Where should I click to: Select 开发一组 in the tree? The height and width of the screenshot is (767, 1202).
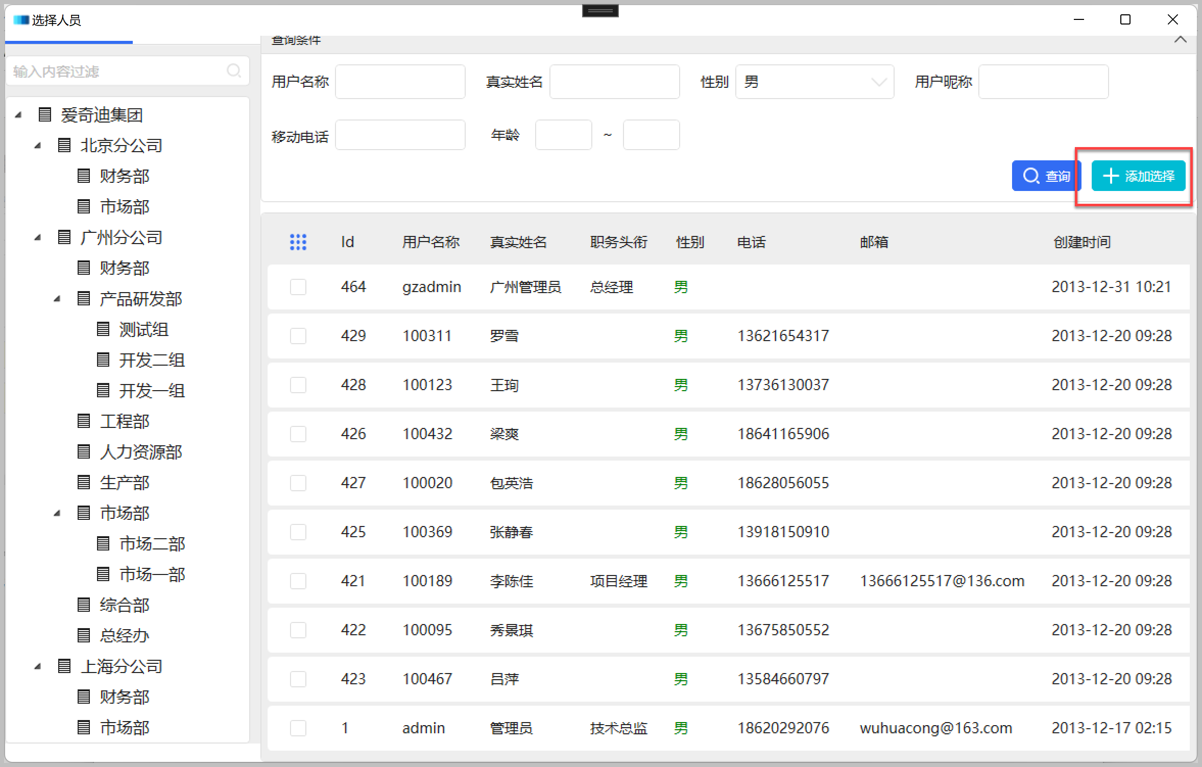(x=152, y=391)
